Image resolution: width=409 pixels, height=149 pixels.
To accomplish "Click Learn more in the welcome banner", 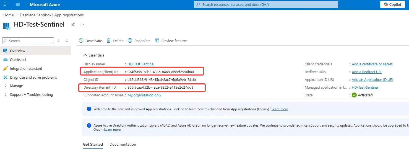I will click(280, 109).
